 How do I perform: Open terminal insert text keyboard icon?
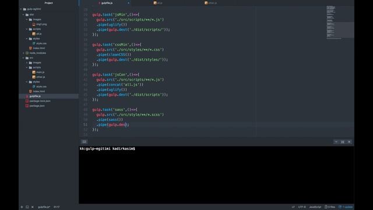point(84,142)
